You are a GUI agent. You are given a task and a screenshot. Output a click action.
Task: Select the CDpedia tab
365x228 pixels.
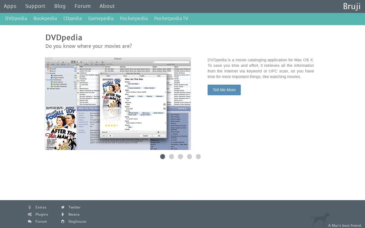(x=72, y=18)
